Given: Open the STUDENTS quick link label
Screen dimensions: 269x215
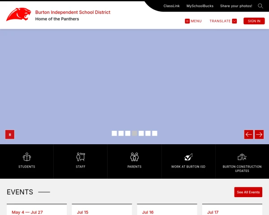Looking at the screenshot, I should pyautogui.click(x=27, y=167).
